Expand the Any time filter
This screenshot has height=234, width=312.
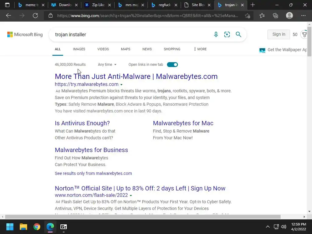(107, 65)
